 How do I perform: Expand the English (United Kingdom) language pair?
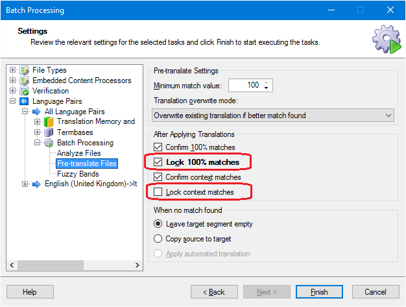(x=25, y=184)
